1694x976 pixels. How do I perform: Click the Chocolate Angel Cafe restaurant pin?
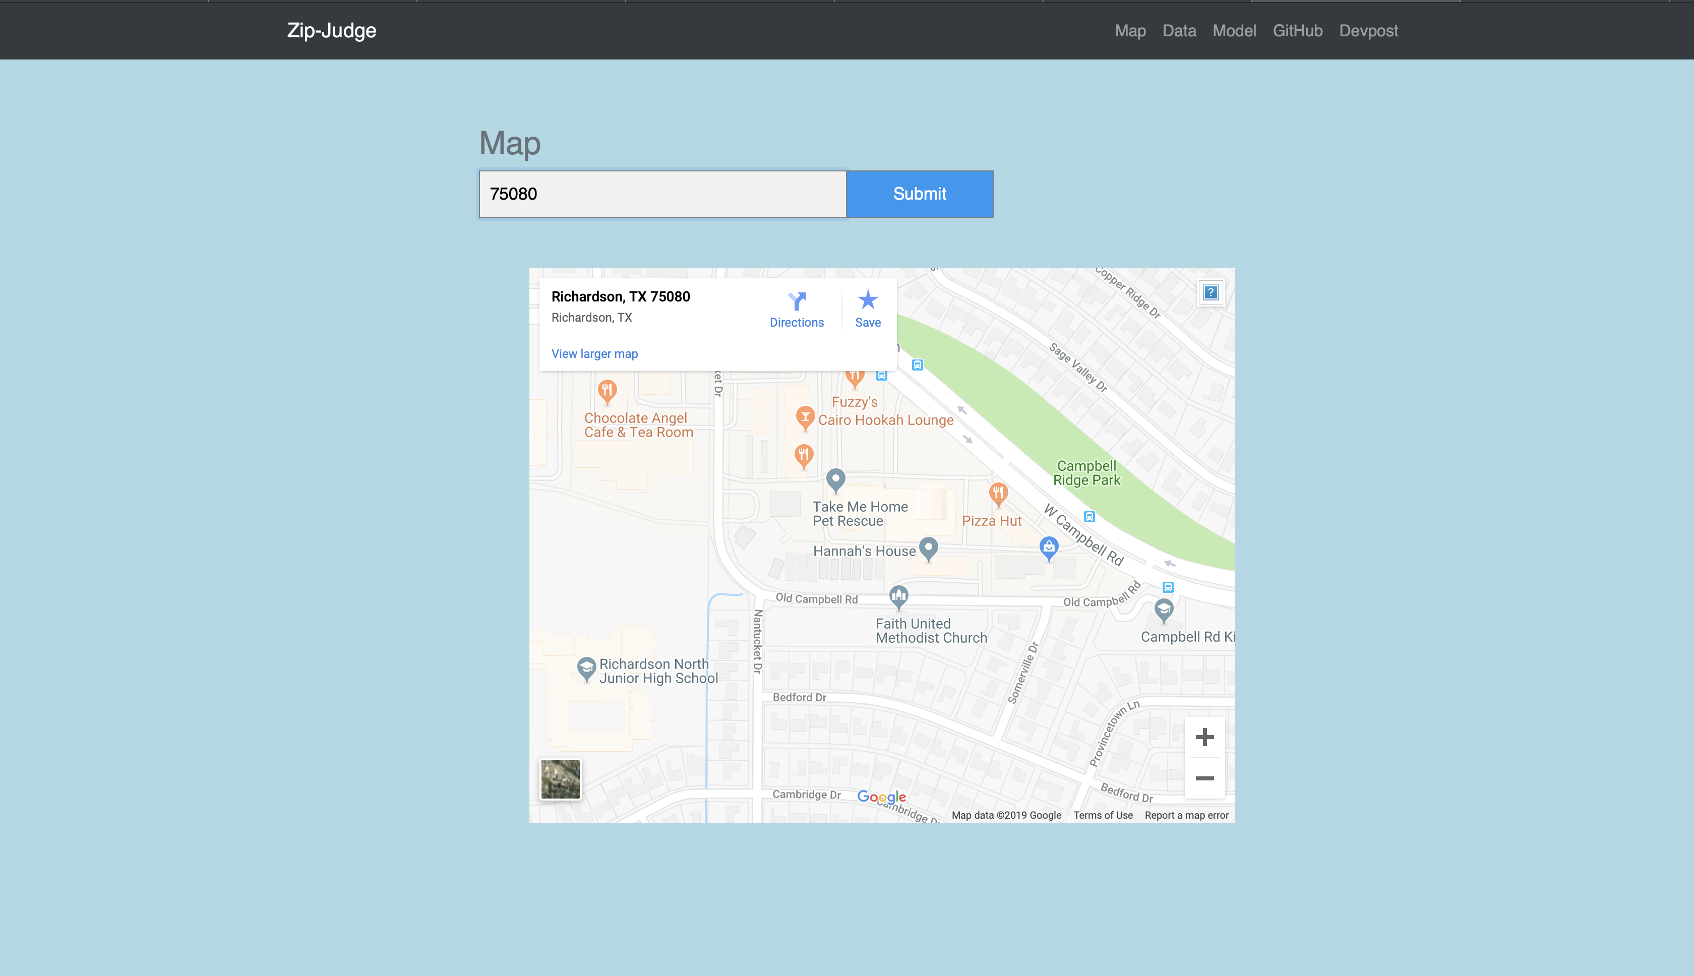click(608, 391)
